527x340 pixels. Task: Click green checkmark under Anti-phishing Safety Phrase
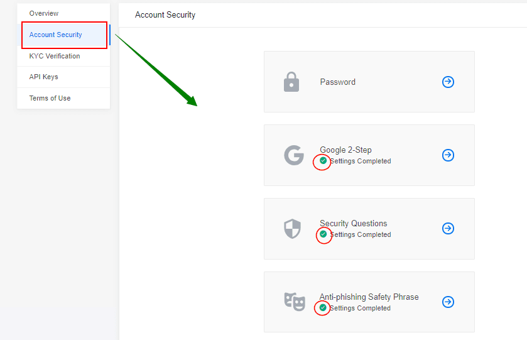323,307
